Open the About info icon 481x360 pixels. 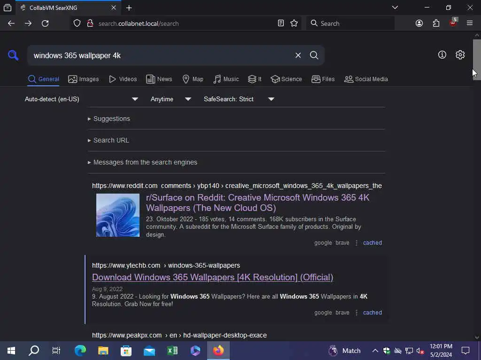pyautogui.click(x=442, y=55)
